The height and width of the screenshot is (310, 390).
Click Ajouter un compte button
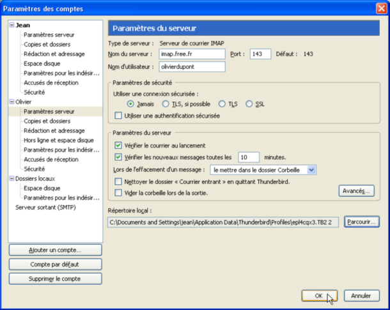click(56, 250)
